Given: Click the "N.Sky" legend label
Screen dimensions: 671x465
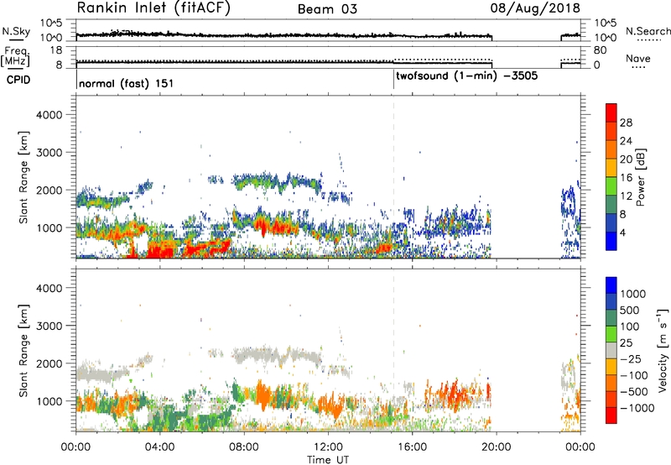Looking at the screenshot, I should (x=16, y=31).
